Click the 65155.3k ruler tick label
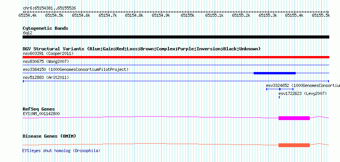Viewport: 340px width, 162px height. pyautogui.click(x=267, y=15)
